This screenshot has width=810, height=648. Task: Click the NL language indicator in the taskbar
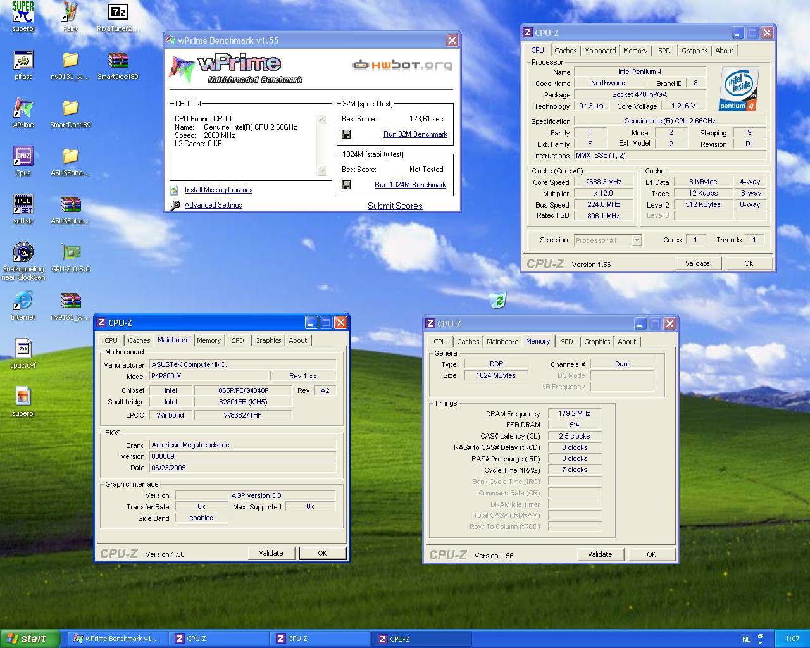coord(745,639)
